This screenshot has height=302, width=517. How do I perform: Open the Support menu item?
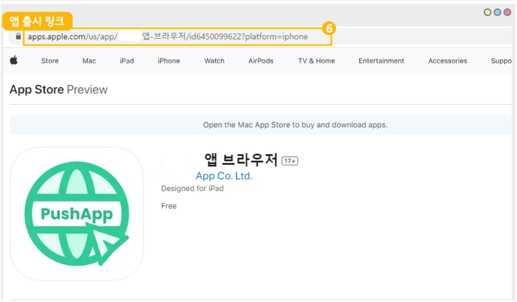501,61
